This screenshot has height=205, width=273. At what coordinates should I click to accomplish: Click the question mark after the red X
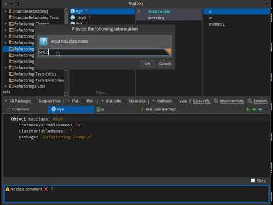pyautogui.click(x=52, y=189)
